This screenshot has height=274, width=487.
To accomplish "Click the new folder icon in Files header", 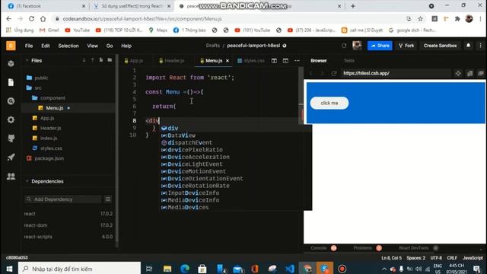I will [x=110, y=60].
